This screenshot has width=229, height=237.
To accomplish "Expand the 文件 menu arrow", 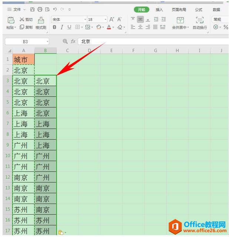I will (24, 10).
